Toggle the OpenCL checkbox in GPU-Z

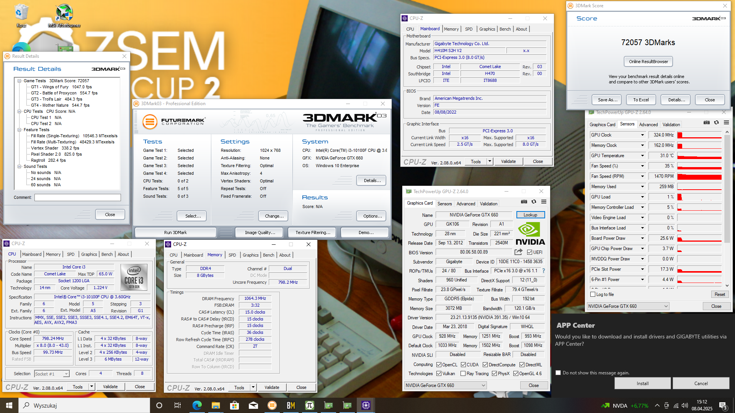439,365
